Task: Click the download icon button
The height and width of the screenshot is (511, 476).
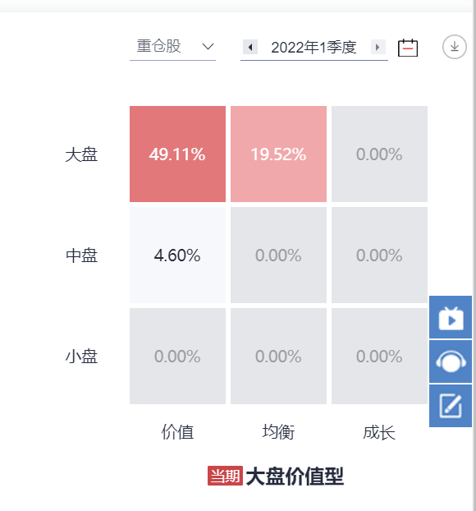Action: [x=454, y=47]
